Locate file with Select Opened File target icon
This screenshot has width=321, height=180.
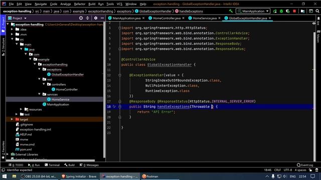click(x=81, y=18)
